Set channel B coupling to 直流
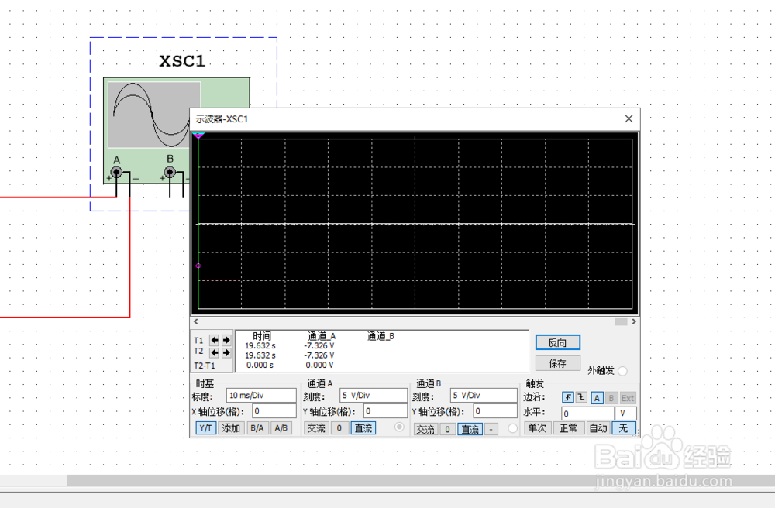Screen dimensions: 775x508 (x=470, y=430)
